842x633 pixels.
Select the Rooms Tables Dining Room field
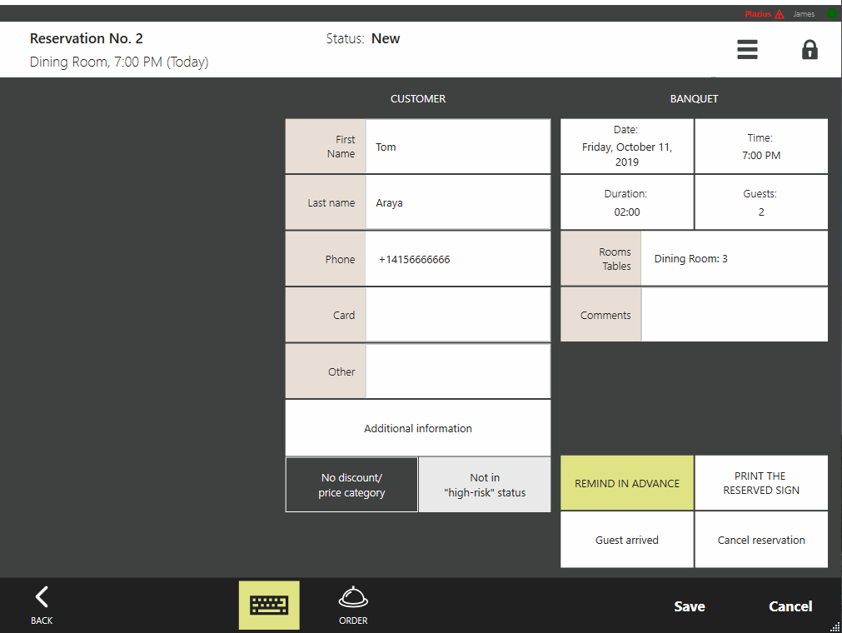pyautogui.click(x=734, y=259)
